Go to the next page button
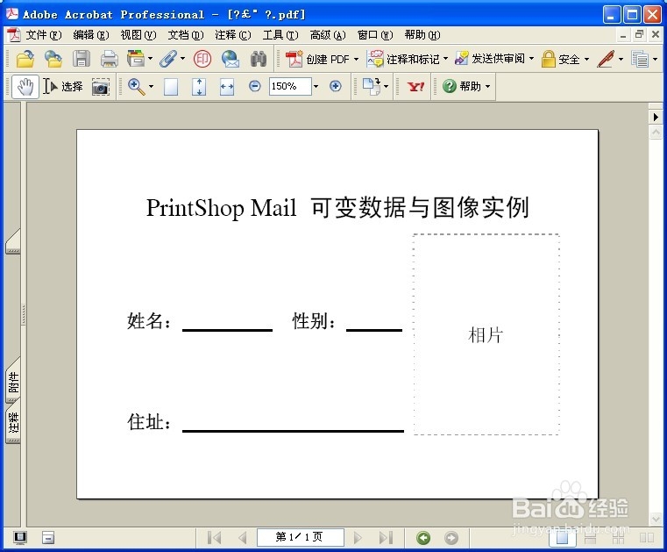 click(358, 538)
